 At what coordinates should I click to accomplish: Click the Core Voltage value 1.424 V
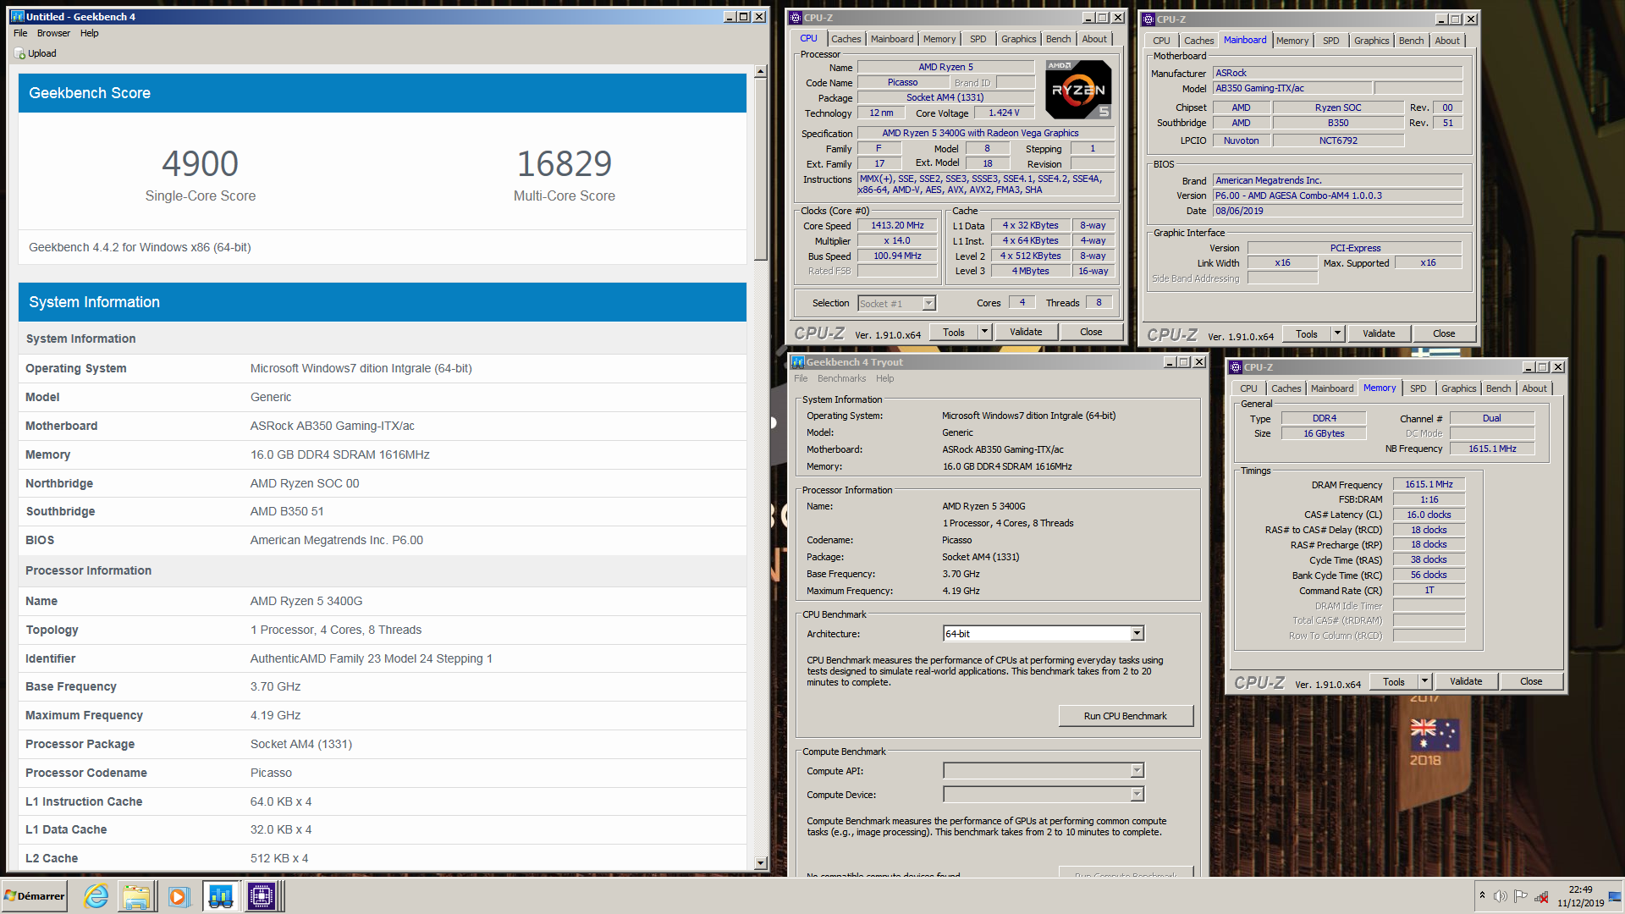[1004, 113]
